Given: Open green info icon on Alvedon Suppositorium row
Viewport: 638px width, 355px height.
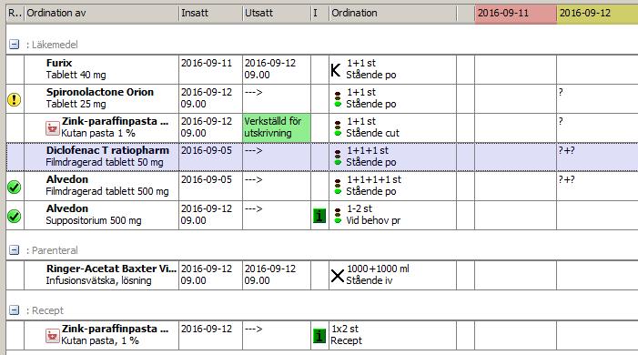Looking at the screenshot, I should (319, 216).
